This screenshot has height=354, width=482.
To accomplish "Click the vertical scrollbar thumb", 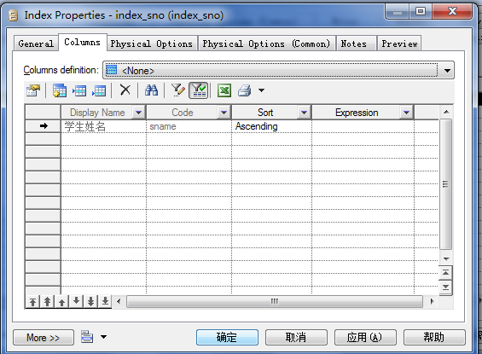I will tap(445, 184).
